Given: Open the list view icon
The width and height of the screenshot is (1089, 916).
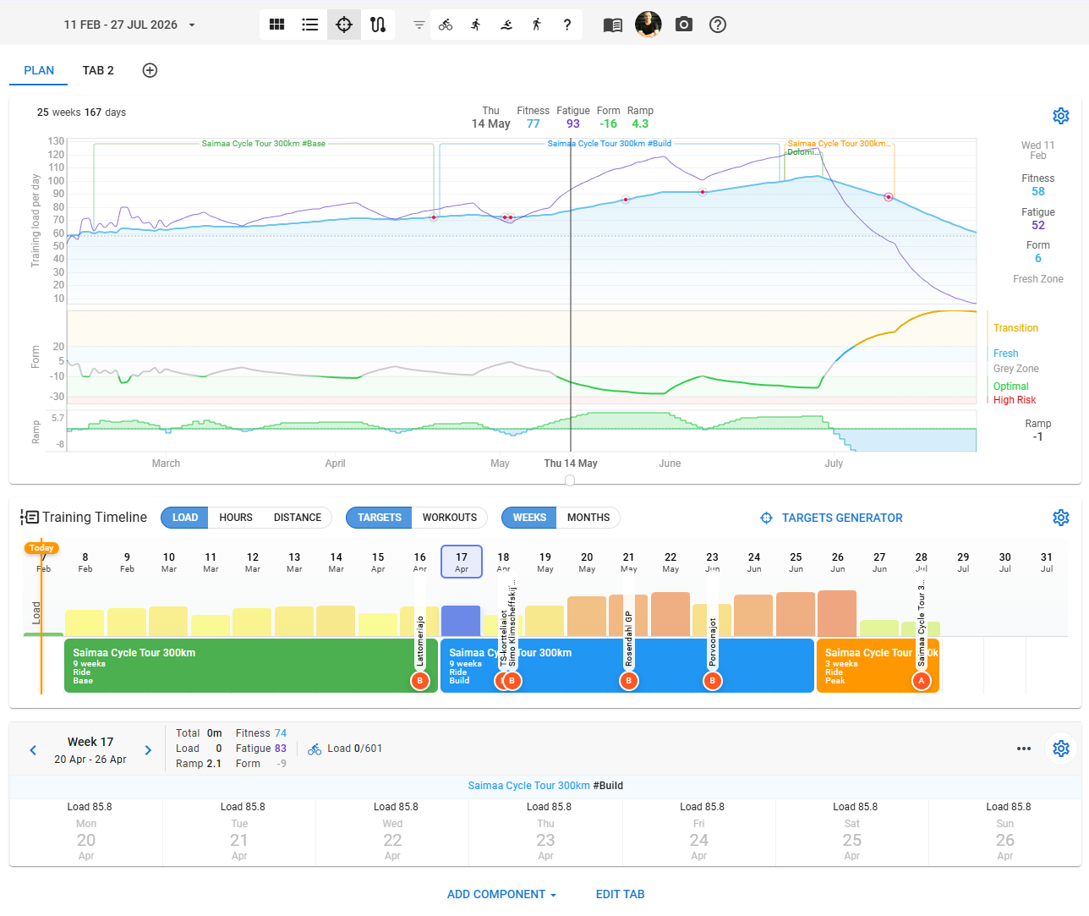Looking at the screenshot, I should [x=310, y=25].
